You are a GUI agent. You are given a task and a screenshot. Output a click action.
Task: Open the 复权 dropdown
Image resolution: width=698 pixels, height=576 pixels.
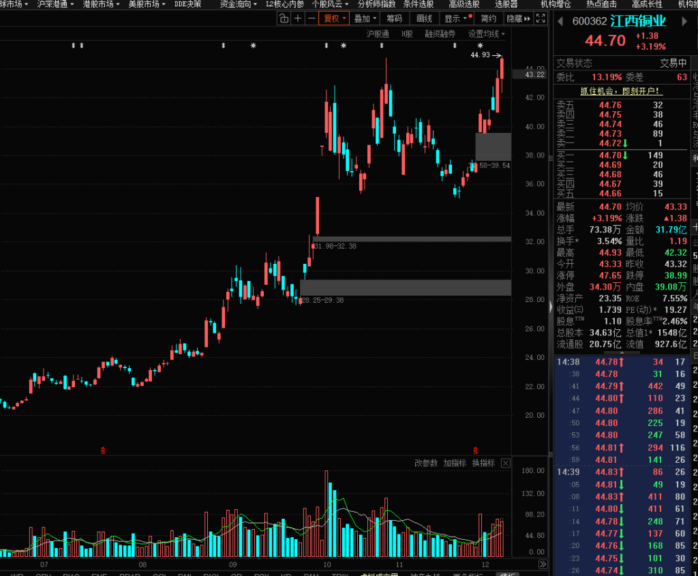(x=335, y=18)
